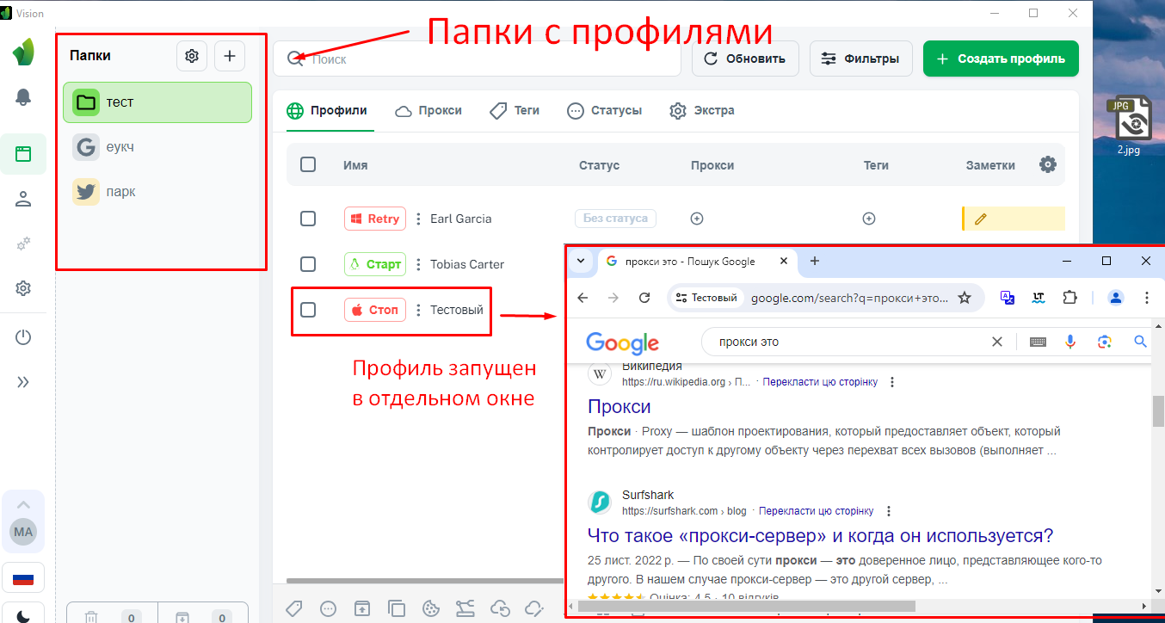Click the Старт button for Tobias Carter

(375, 263)
